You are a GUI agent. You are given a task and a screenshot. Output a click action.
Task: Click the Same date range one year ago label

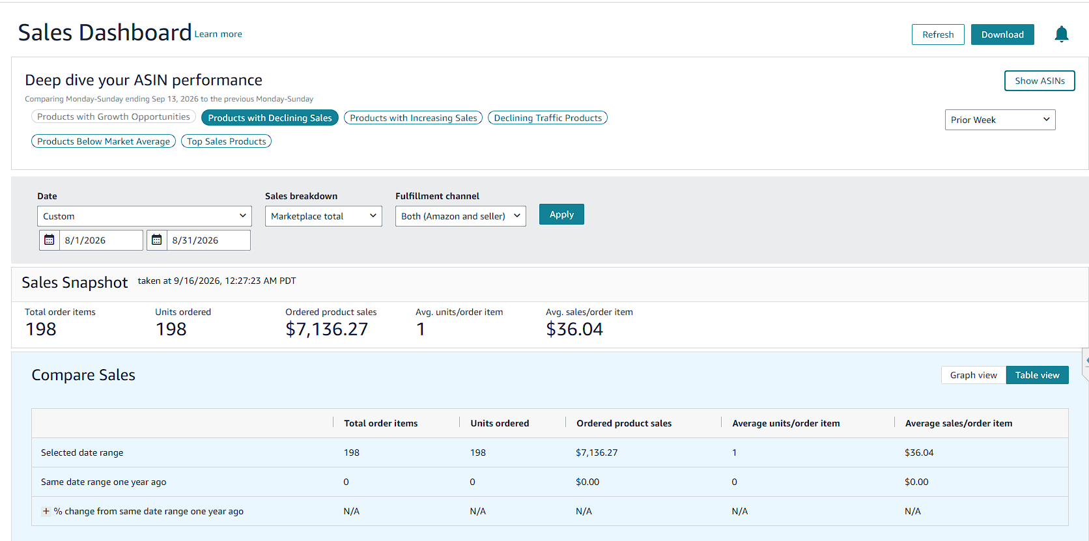click(104, 482)
